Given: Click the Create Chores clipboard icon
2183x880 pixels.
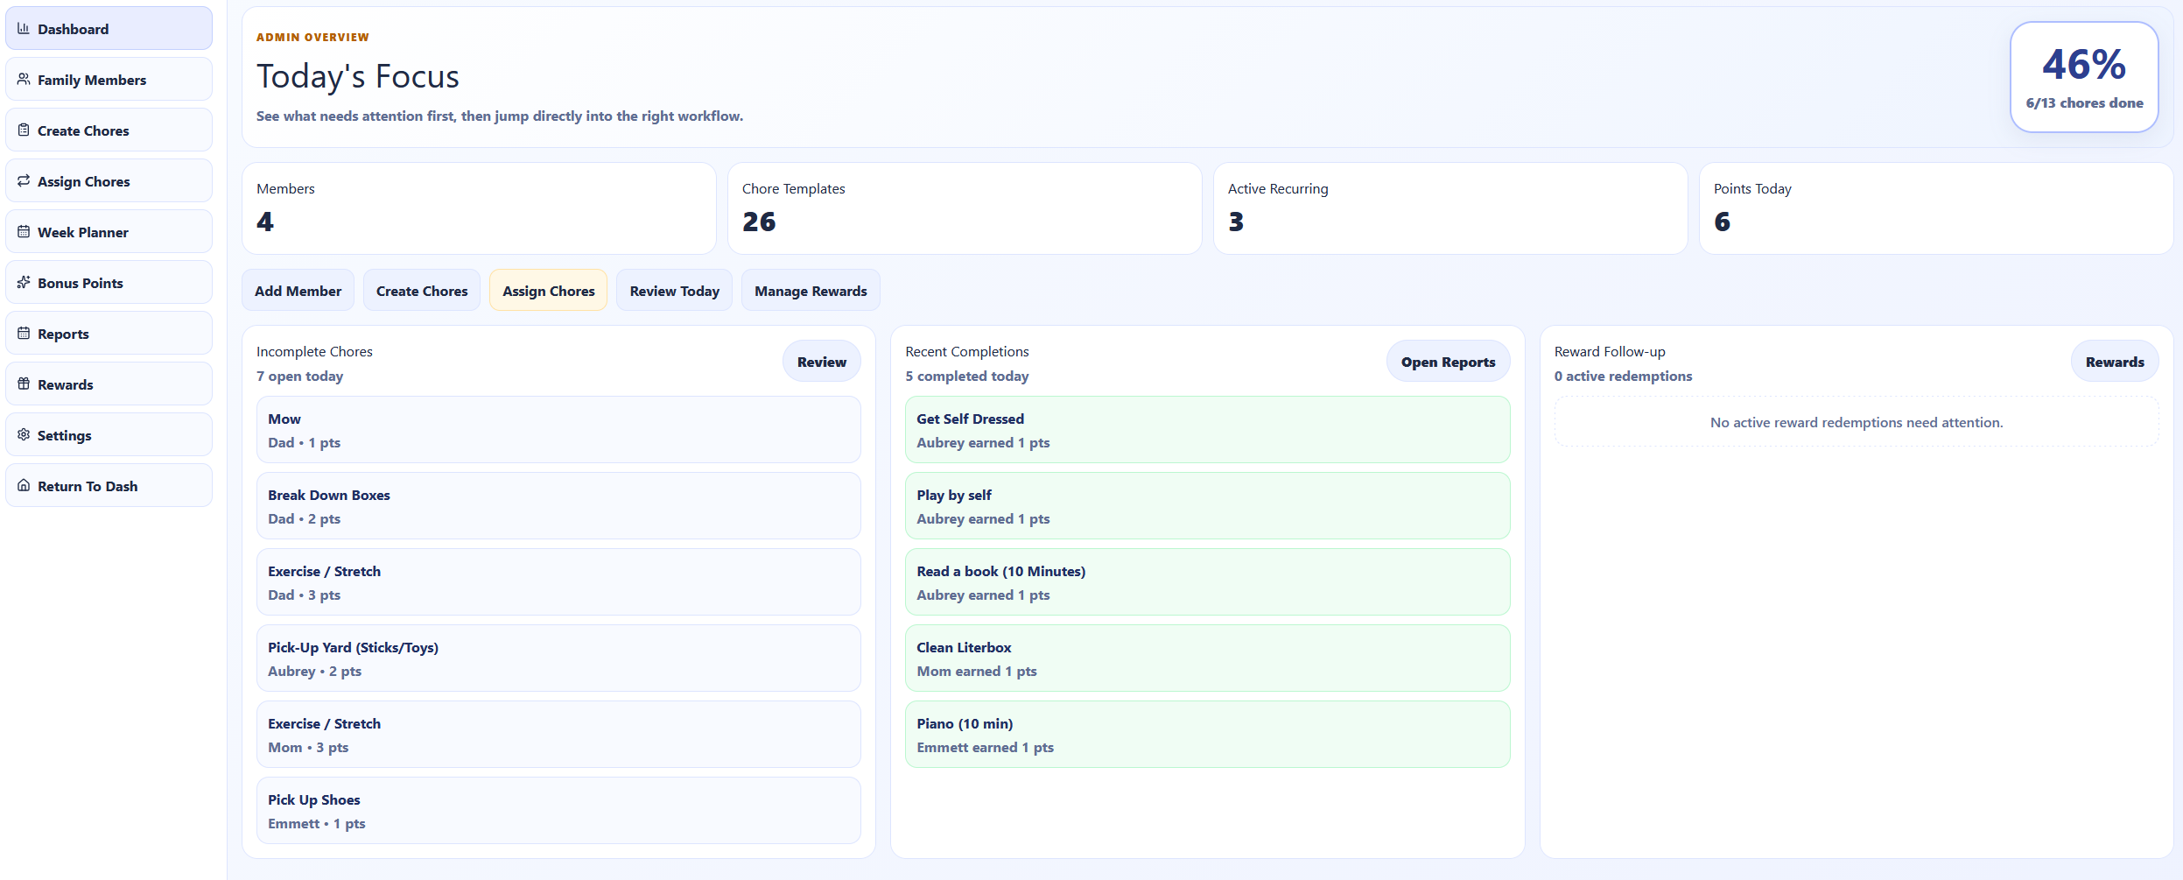Looking at the screenshot, I should click(24, 130).
